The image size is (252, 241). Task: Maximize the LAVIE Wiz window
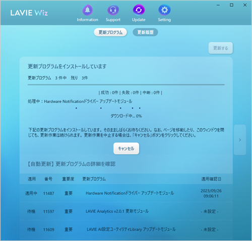[x=231, y=5]
